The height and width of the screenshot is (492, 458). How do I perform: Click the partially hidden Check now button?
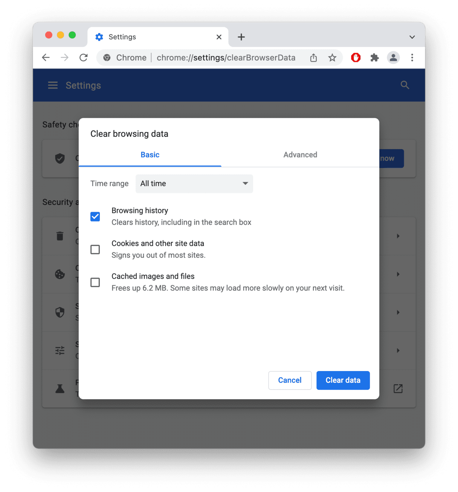(392, 158)
